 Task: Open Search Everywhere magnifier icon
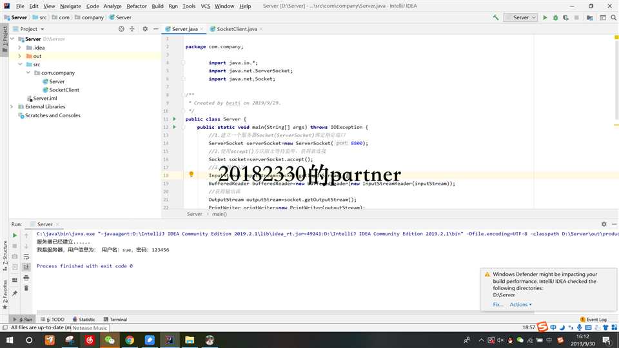pos(613,17)
